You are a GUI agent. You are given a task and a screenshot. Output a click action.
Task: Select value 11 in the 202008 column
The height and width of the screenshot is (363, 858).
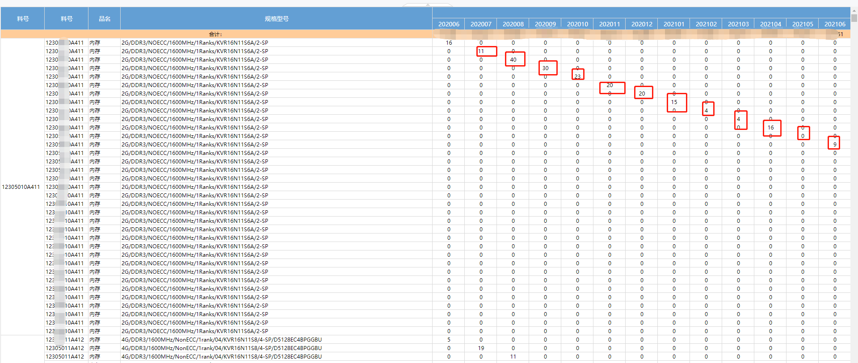(x=513, y=357)
